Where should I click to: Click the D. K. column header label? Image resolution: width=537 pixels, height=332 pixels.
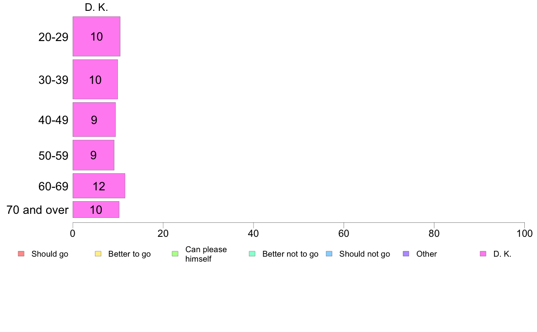96,8
